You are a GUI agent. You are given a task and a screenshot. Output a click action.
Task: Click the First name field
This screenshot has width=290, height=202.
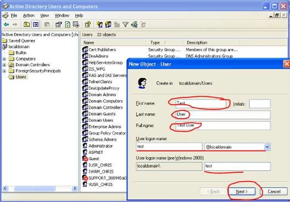[201, 104]
